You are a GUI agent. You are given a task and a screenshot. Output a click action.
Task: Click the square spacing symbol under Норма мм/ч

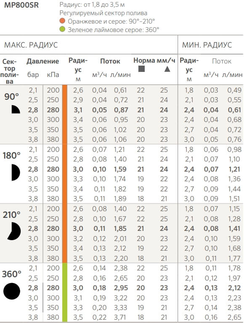tap(141, 69)
